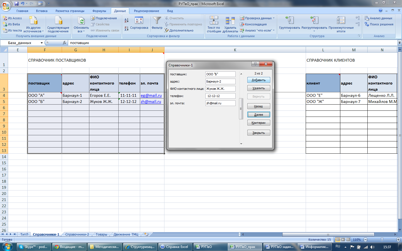The height and width of the screenshot is (251, 402).
Task: Open the Name Box dropdown arrow
Action: [x=42, y=43]
